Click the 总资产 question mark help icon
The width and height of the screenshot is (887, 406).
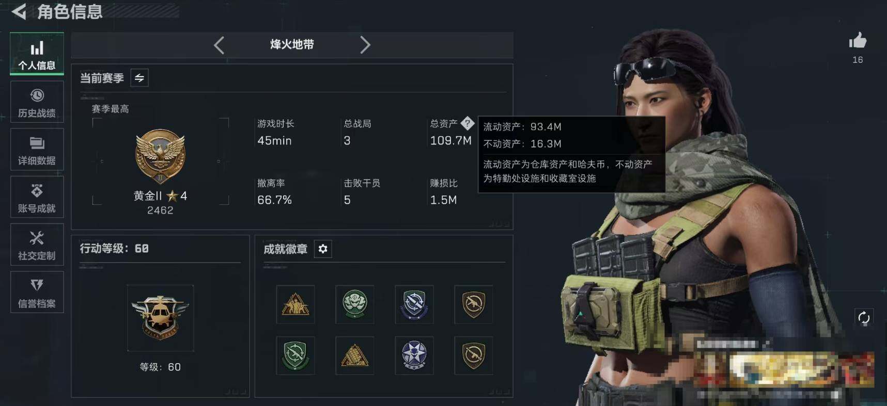click(467, 123)
